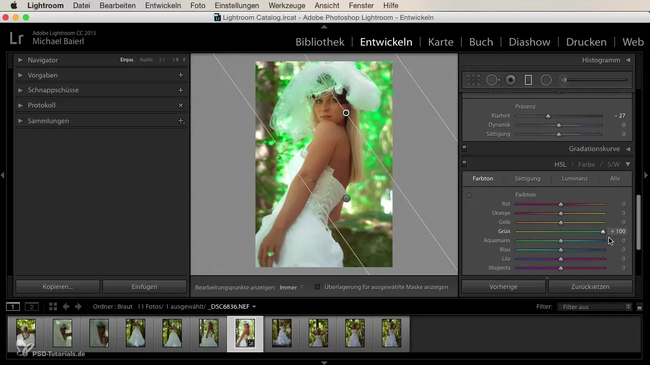Clear the Protokoll history list

click(x=180, y=105)
